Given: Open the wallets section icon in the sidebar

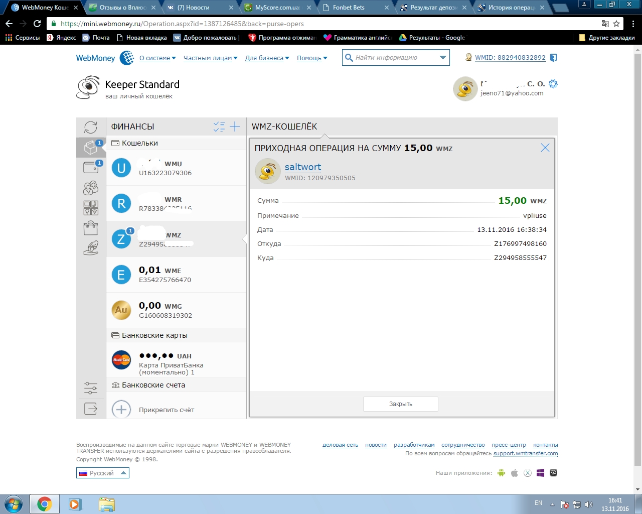Looking at the screenshot, I should pyautogui.click(x=91, y=148).
